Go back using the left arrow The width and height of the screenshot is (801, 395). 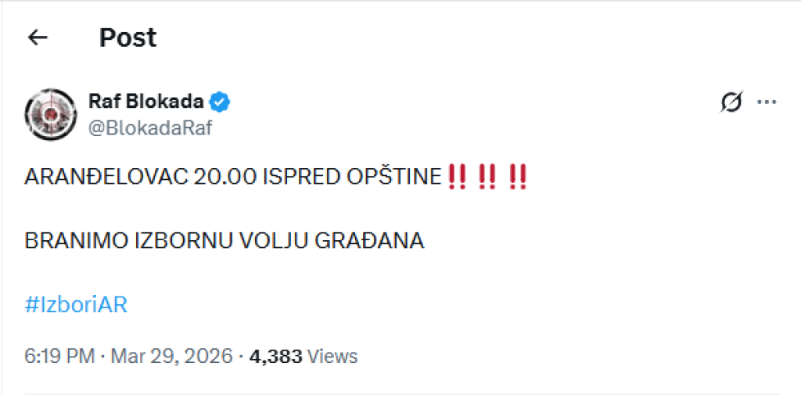pos(38,38)
